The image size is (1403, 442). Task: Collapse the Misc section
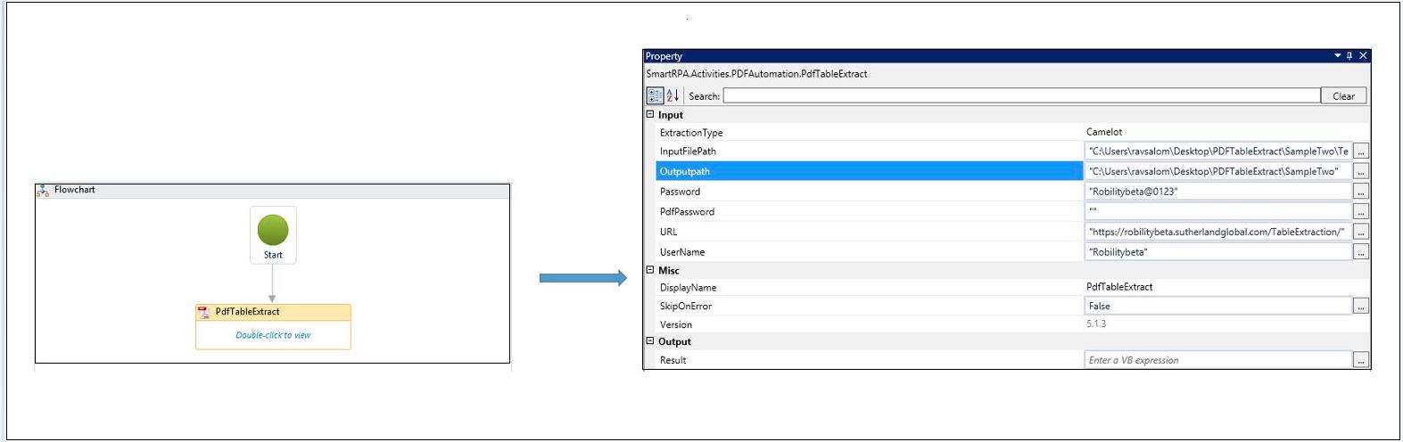[650, 270]
